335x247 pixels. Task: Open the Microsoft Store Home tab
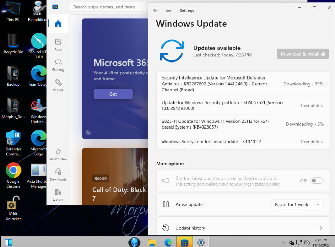[58, 24]
